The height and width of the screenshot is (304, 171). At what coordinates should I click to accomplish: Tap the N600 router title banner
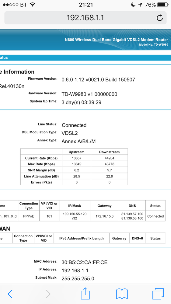[x=85, y=40]
